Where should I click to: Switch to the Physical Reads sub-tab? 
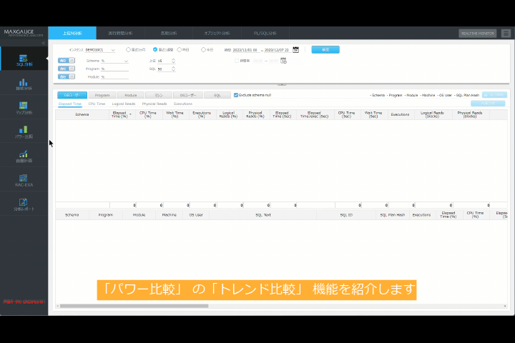[154, 104]
